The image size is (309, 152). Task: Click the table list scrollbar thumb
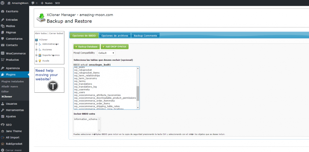coord(138,93)
